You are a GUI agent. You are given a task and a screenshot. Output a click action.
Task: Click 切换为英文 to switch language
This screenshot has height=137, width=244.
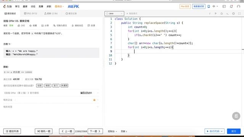coord(60,25)
